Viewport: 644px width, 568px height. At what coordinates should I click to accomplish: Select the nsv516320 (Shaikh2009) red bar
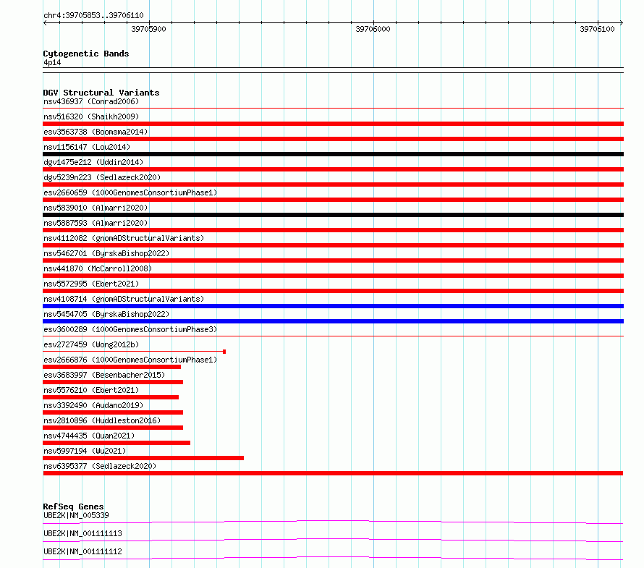333,124
